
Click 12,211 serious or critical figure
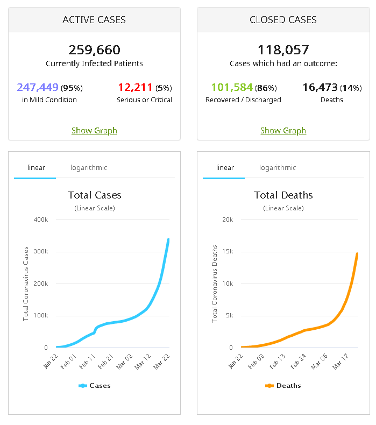click(x=135, y=87)
